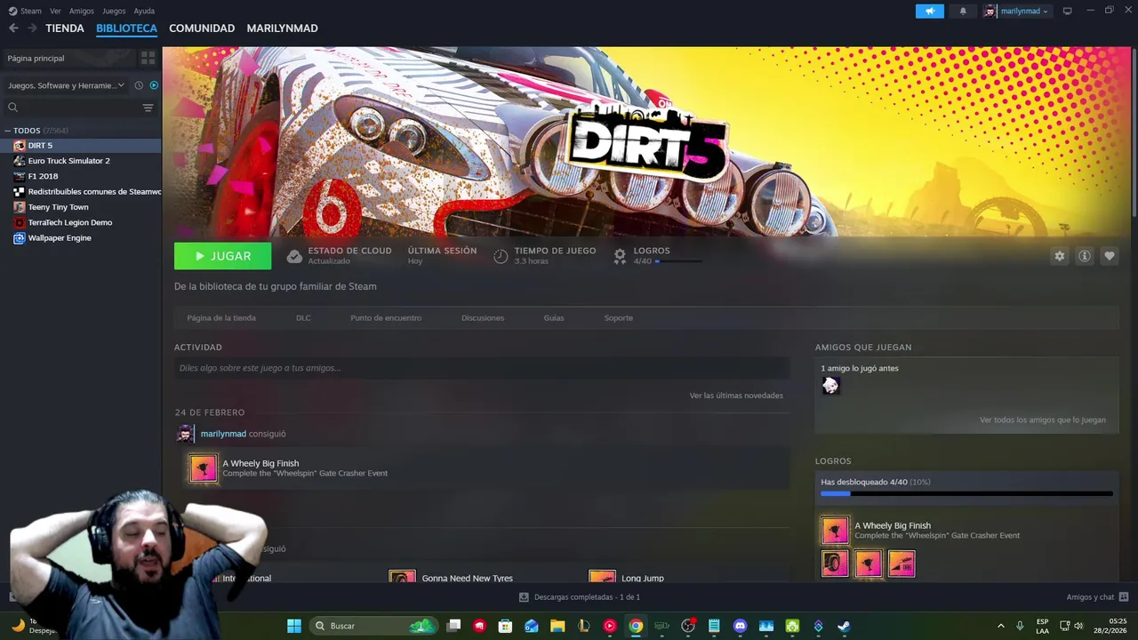
Task: Go to the TIENDA tab
Action: coord(65,28)
